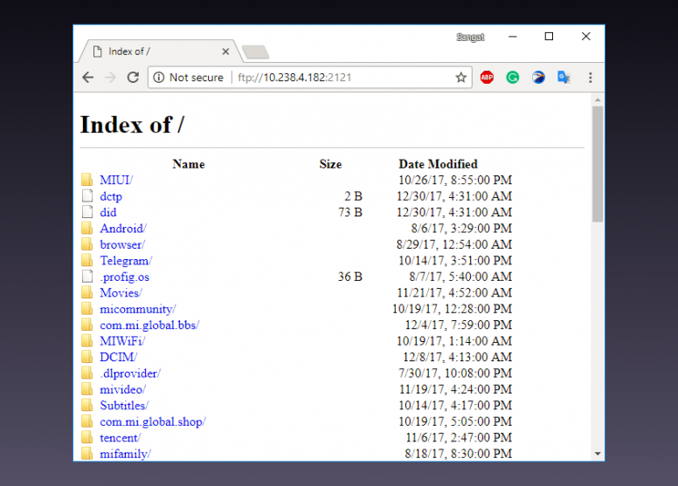Open the DCIM/ directory link
Viewport: 678px width, 486px height.
click(x=118, y=357)
